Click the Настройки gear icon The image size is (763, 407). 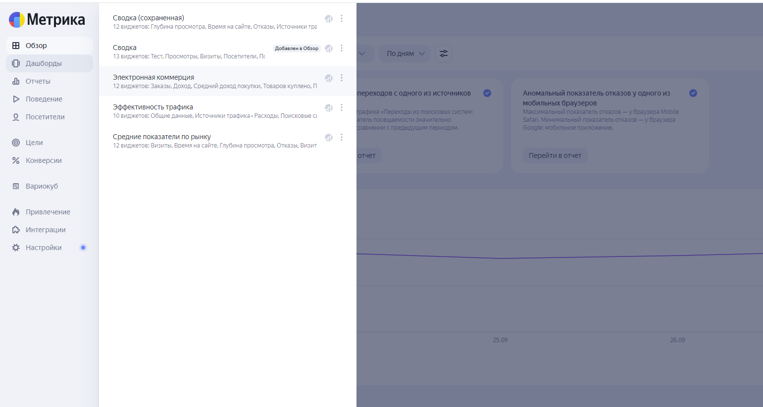pyautogui.click(x=16, y=248)
